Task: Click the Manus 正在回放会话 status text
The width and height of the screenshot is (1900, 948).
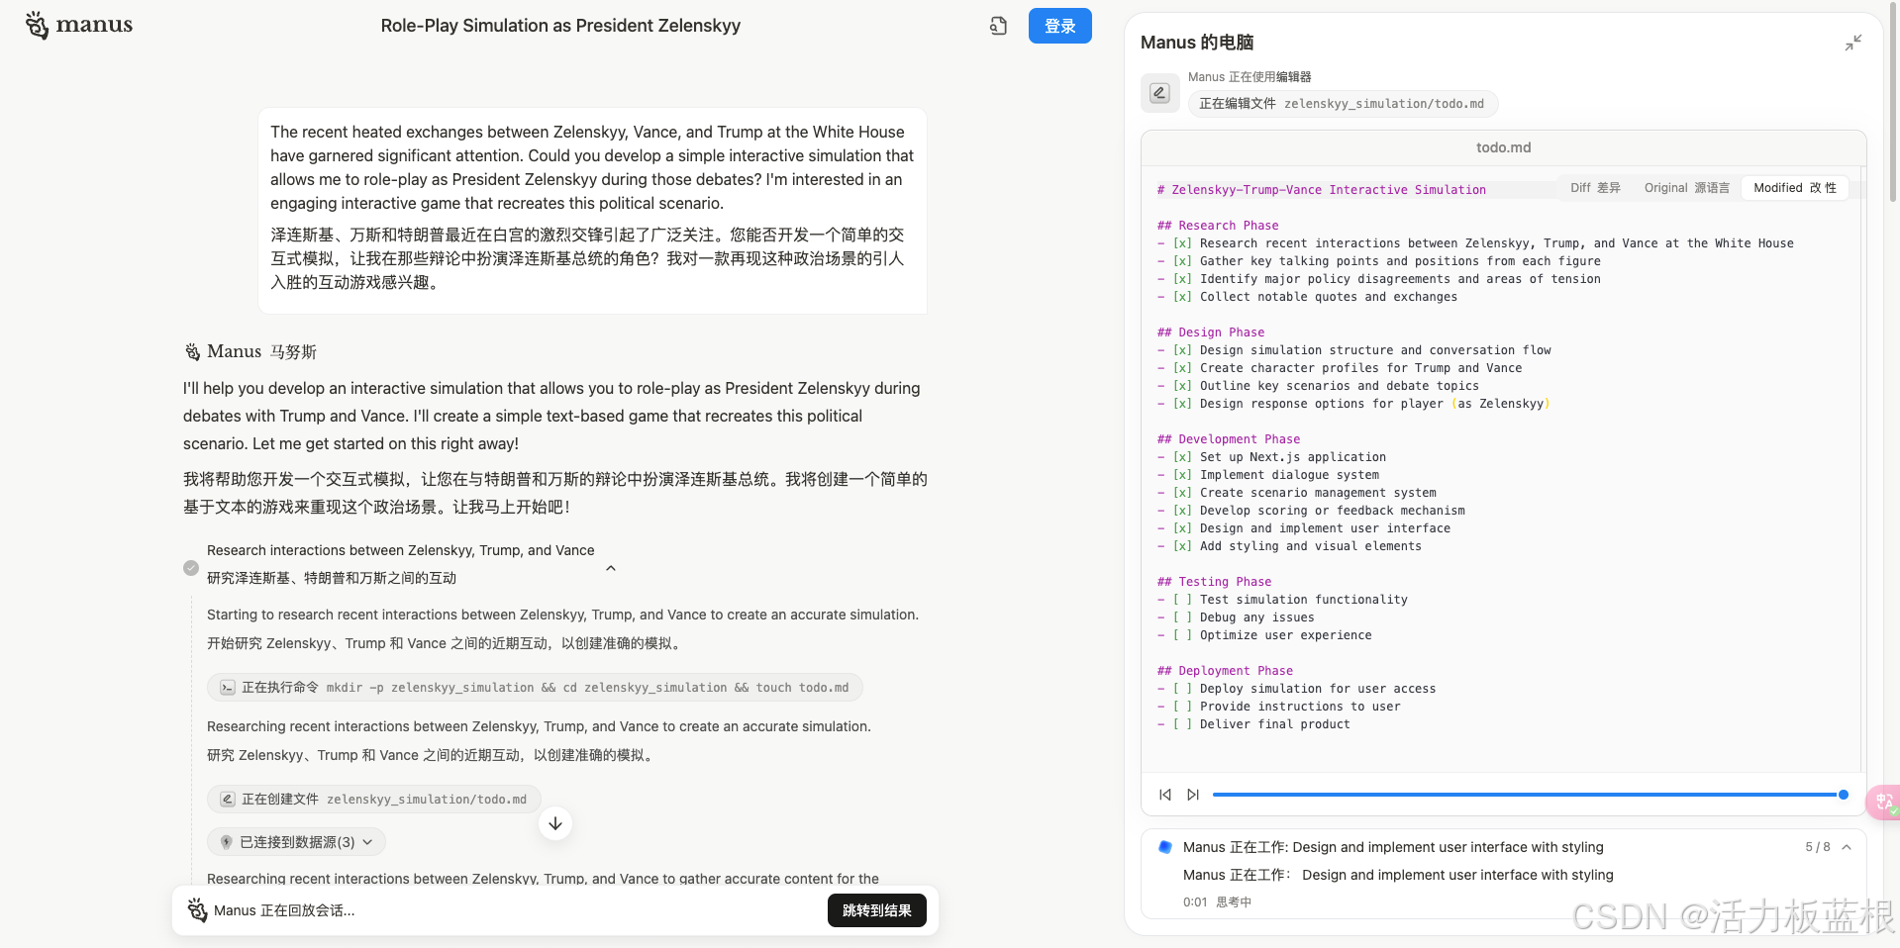Action: (x=284, y=910)
